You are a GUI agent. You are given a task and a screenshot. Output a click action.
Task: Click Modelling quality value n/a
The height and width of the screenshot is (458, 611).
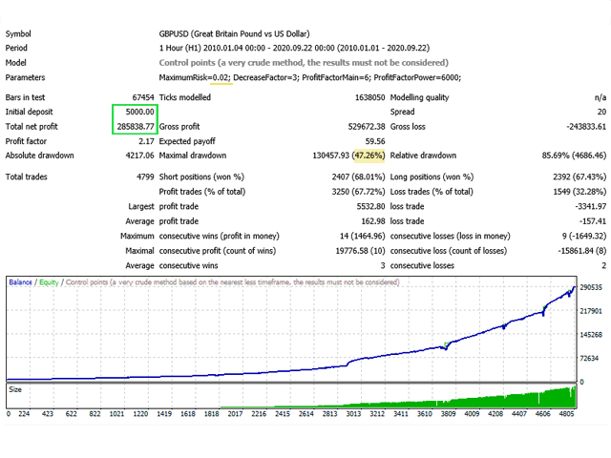[x=600, y=97]
